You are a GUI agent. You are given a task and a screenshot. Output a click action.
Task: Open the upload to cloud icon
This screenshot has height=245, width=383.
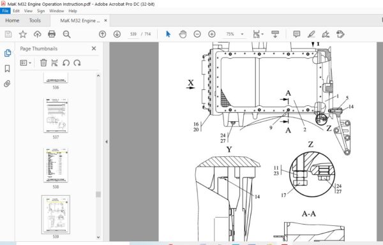point(37,34)
